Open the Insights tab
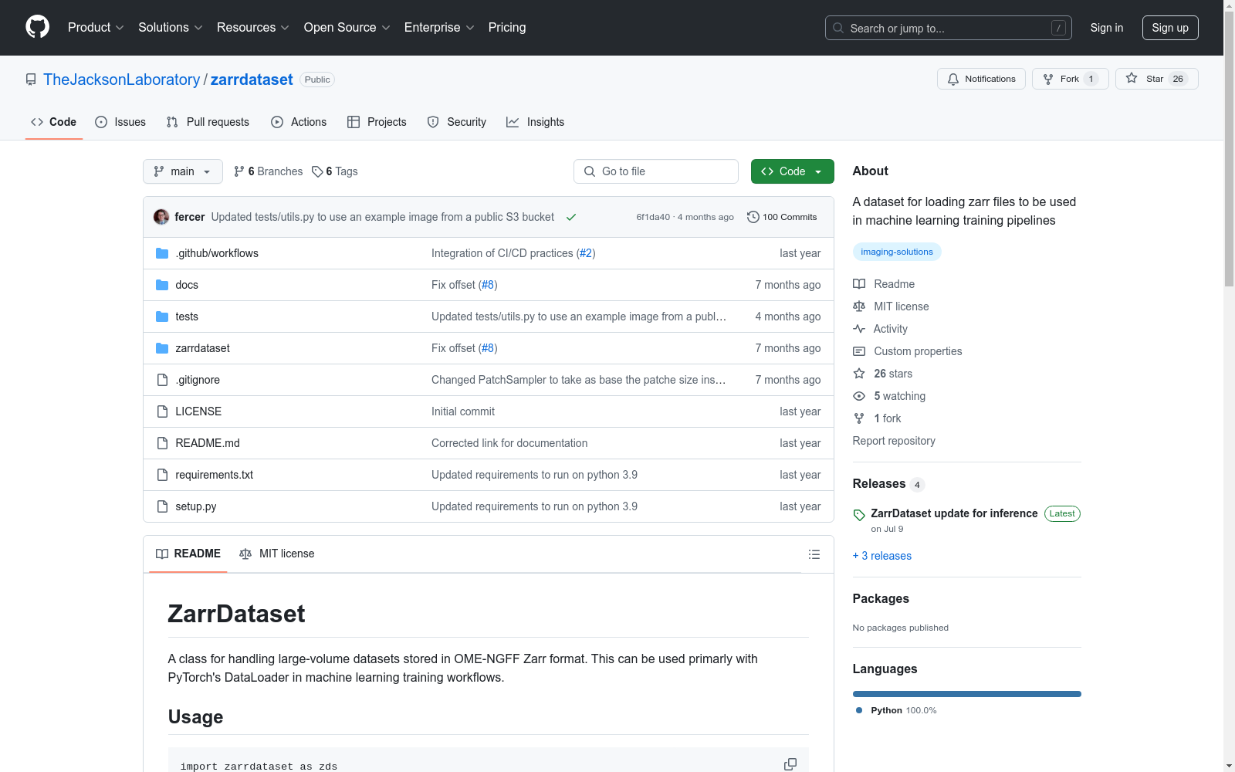 tap(536, 122)
